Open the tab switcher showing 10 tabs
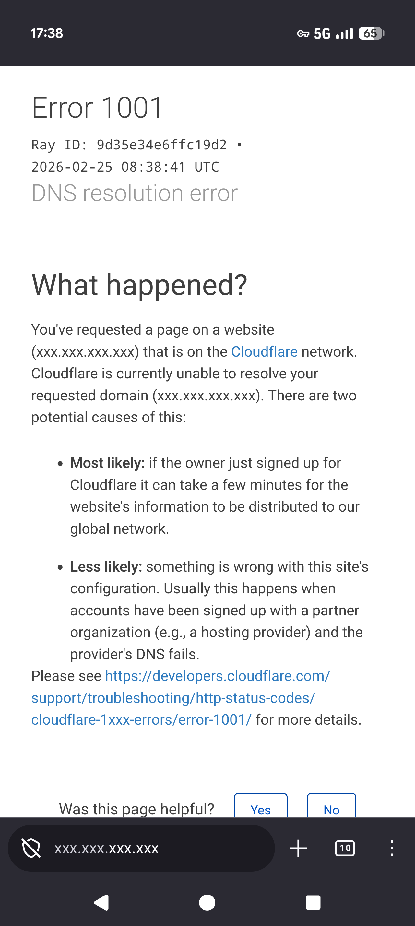The height and width of the screenshot is (926, 415). pyautogui.click(x=345, y=849)
